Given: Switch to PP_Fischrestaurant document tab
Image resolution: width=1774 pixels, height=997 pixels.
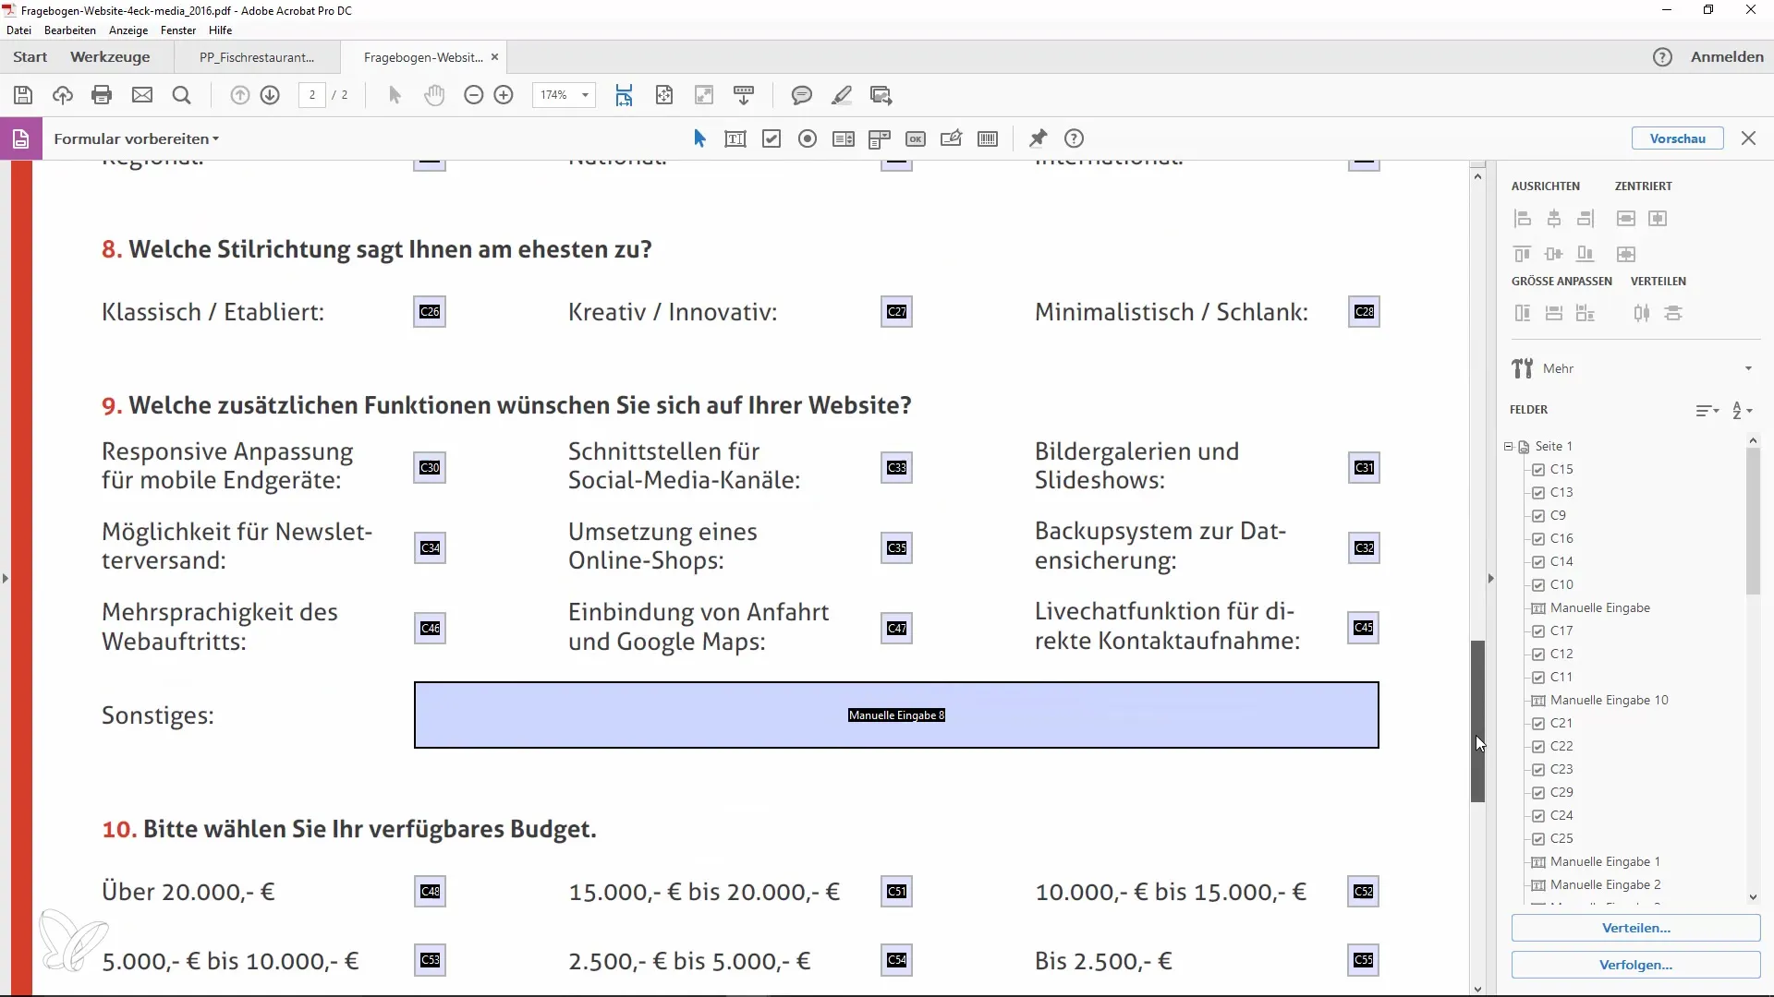Looking at the screenshot, I should pyautogui.click(x=257, y=57).
